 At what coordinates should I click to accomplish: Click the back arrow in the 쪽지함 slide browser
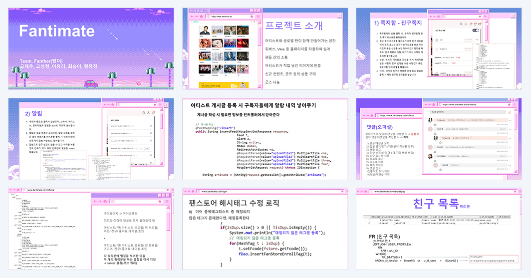431,16
